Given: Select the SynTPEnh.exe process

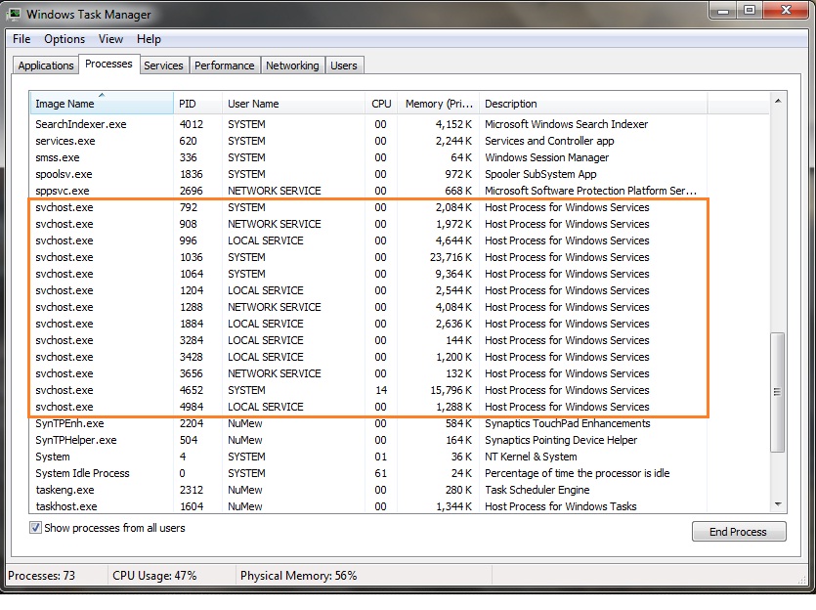Looking at the screenshot, I should click(368, 424).
